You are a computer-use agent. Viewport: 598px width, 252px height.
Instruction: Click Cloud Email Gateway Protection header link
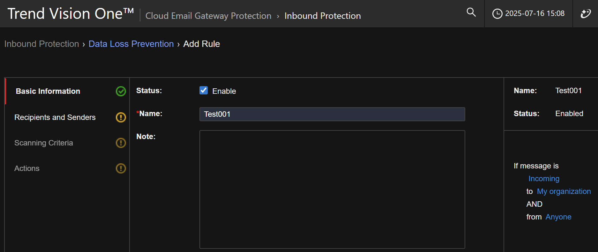tap(208, 16)
